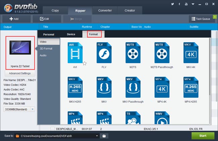Select the Video category
This screenshot has height=141, width=218.
[x=49, y=42]
